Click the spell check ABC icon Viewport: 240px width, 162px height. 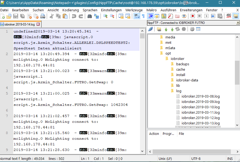tap(229, 16)
